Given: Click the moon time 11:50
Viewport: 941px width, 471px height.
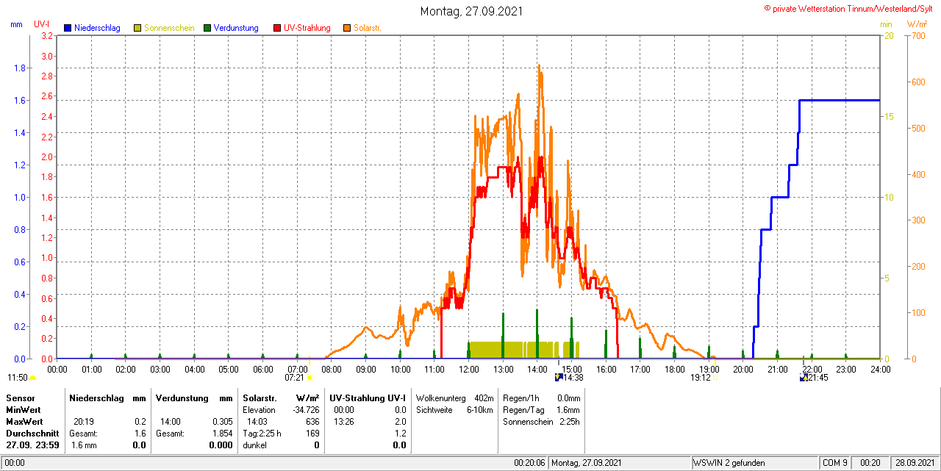Looking at the screenshot, I should click(17, 378).
